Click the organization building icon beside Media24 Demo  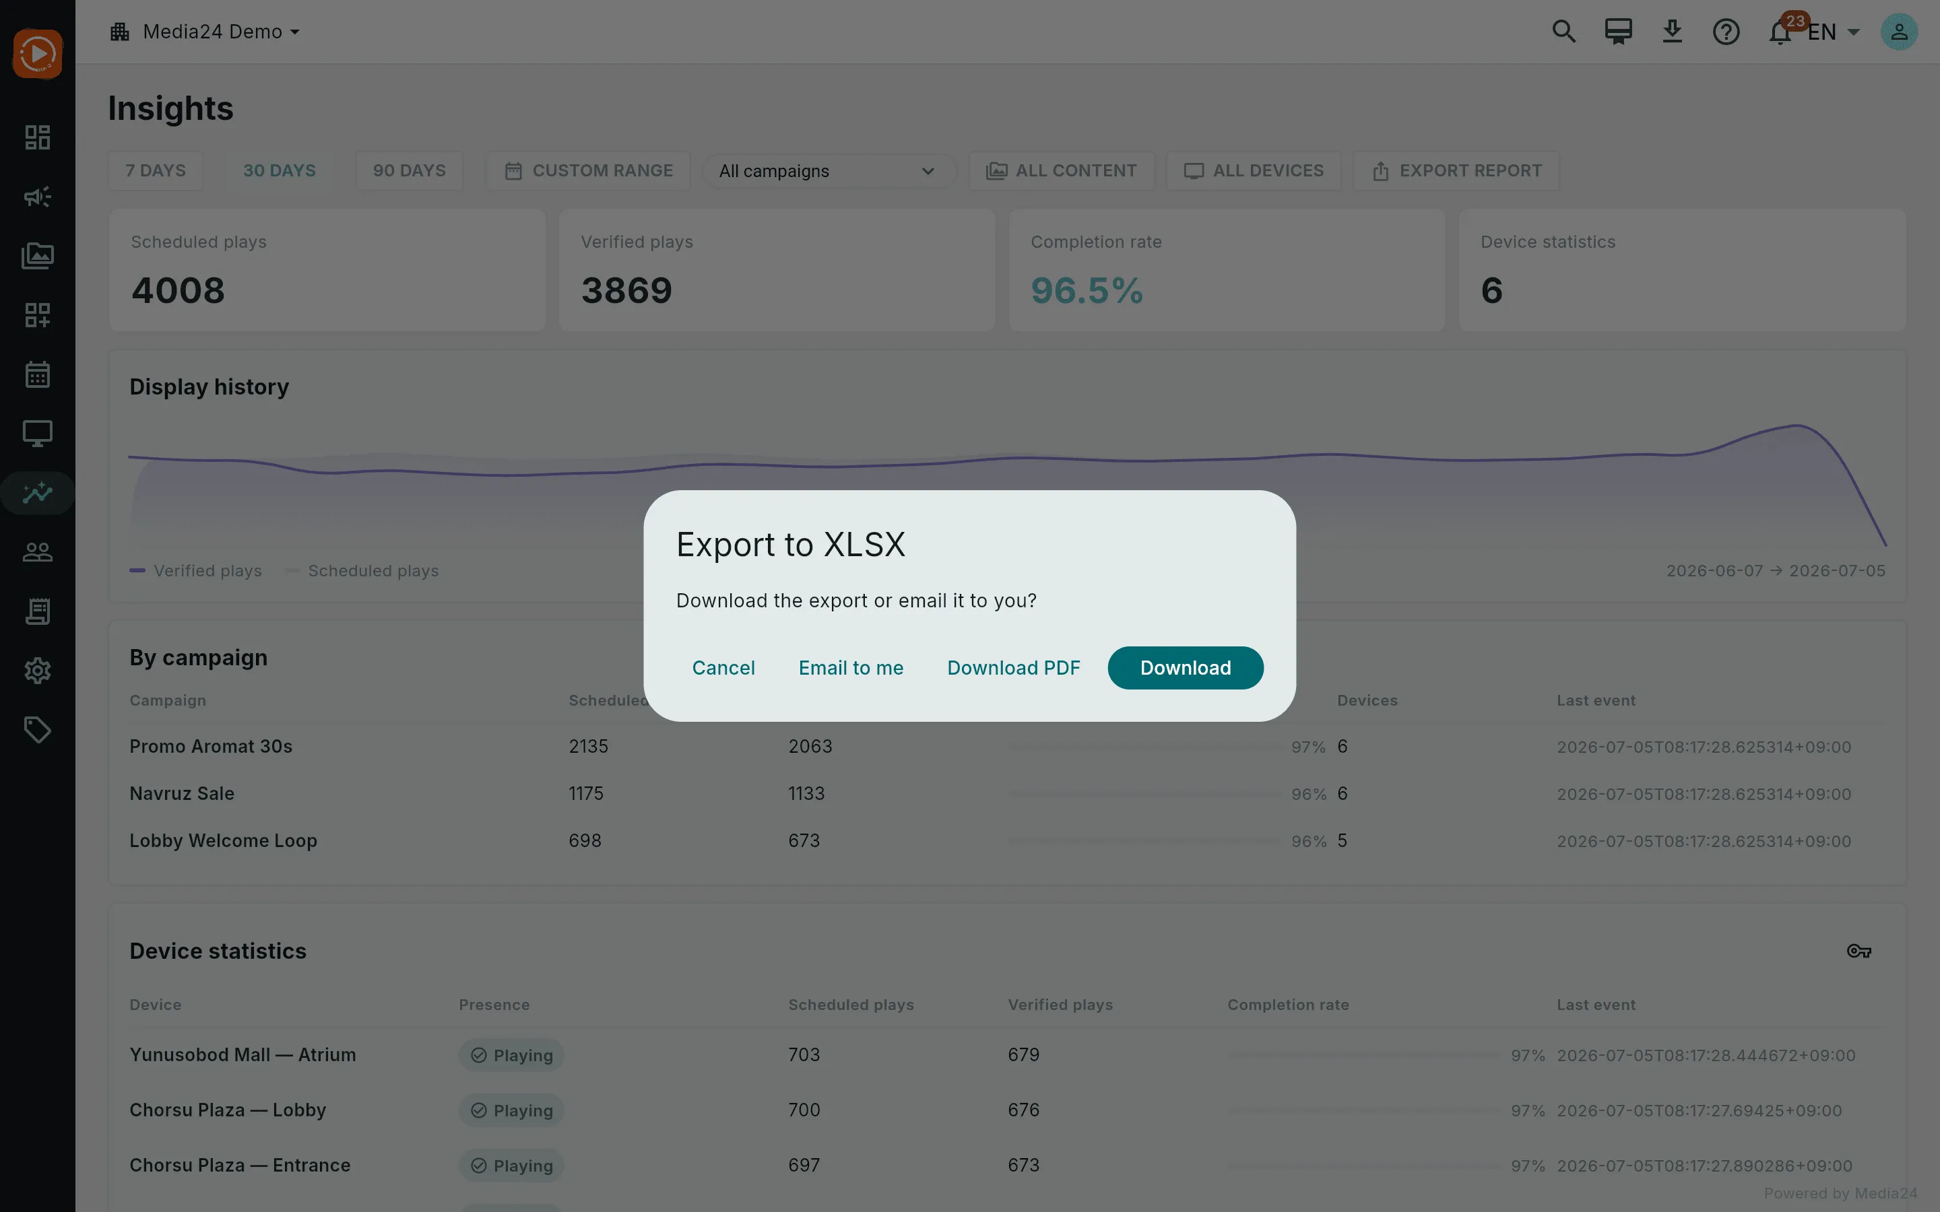(x=121, y=32)
